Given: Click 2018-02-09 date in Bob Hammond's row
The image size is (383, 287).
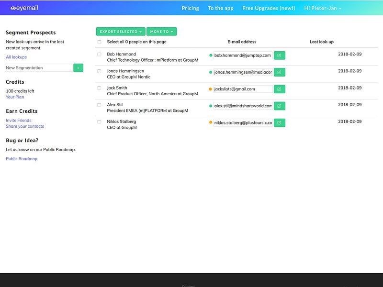Looking at the screenshot, I should [x=350, y=54].
